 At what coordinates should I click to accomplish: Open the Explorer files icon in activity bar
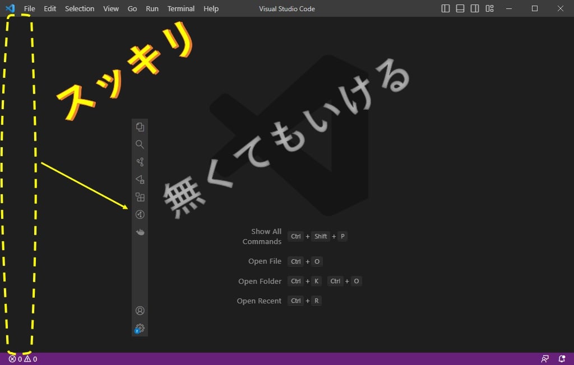[x=140, y=127]
